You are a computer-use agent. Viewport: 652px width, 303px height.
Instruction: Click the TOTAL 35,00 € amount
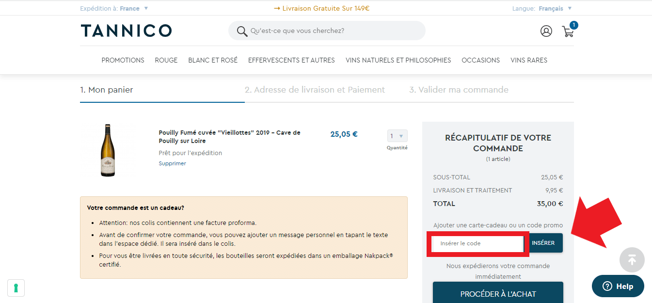pyautogui.click(x=550, y=204)
